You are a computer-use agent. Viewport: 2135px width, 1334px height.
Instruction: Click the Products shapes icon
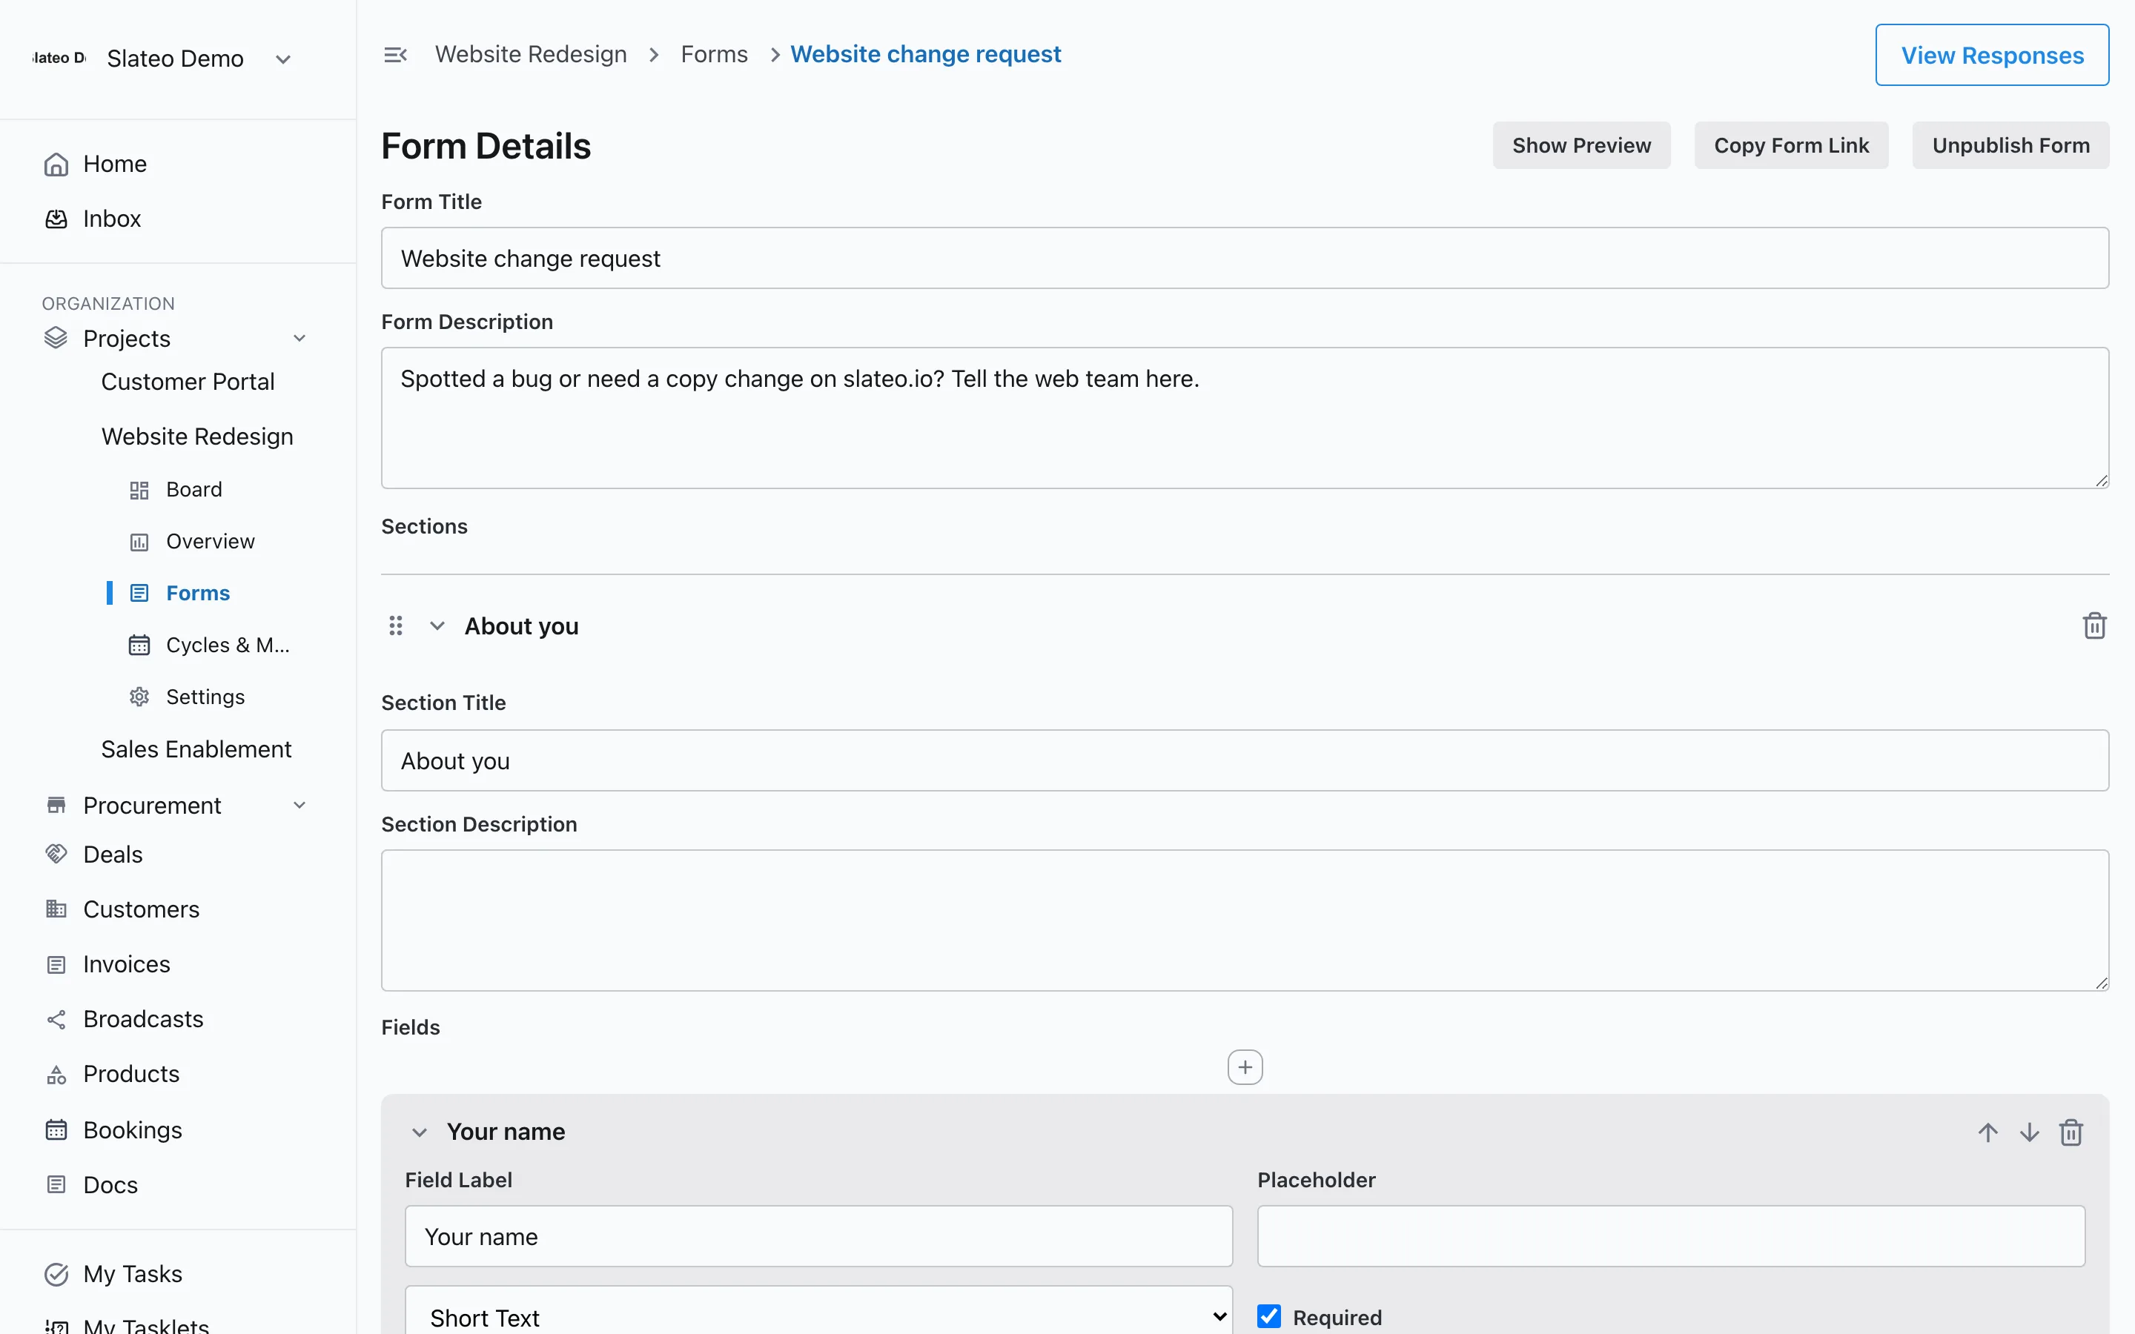pos(56,1075)
